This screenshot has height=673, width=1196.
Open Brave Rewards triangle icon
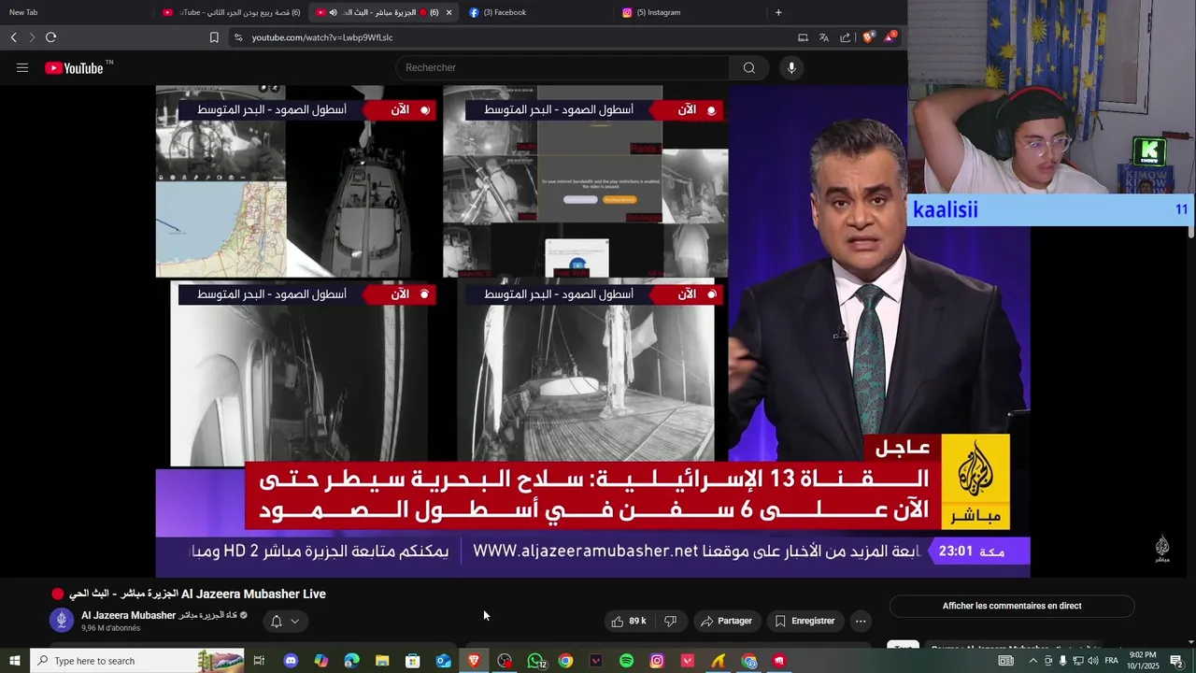click(x=890, y=37)
